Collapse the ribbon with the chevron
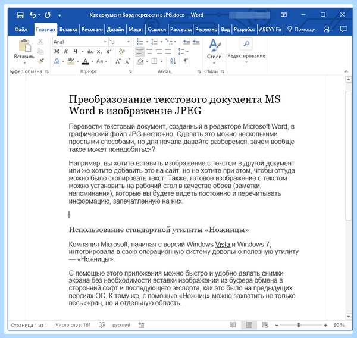357x338 pixels. click(346, 71)
